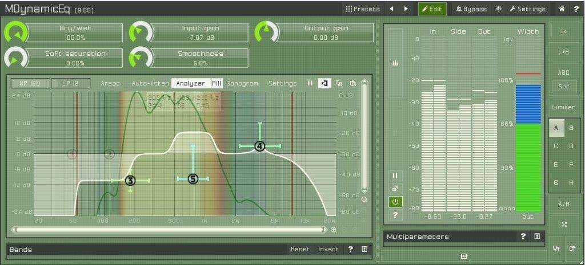Click the Soft saturation knob

point(15,58)
